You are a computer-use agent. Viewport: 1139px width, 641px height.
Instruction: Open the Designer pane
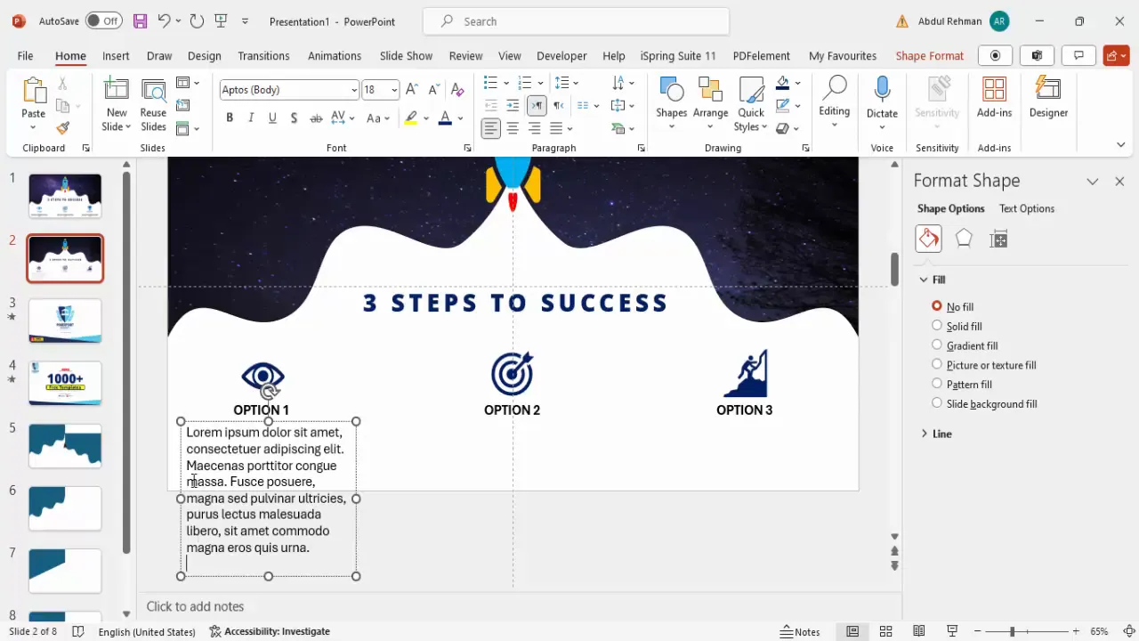(1048, 97)
